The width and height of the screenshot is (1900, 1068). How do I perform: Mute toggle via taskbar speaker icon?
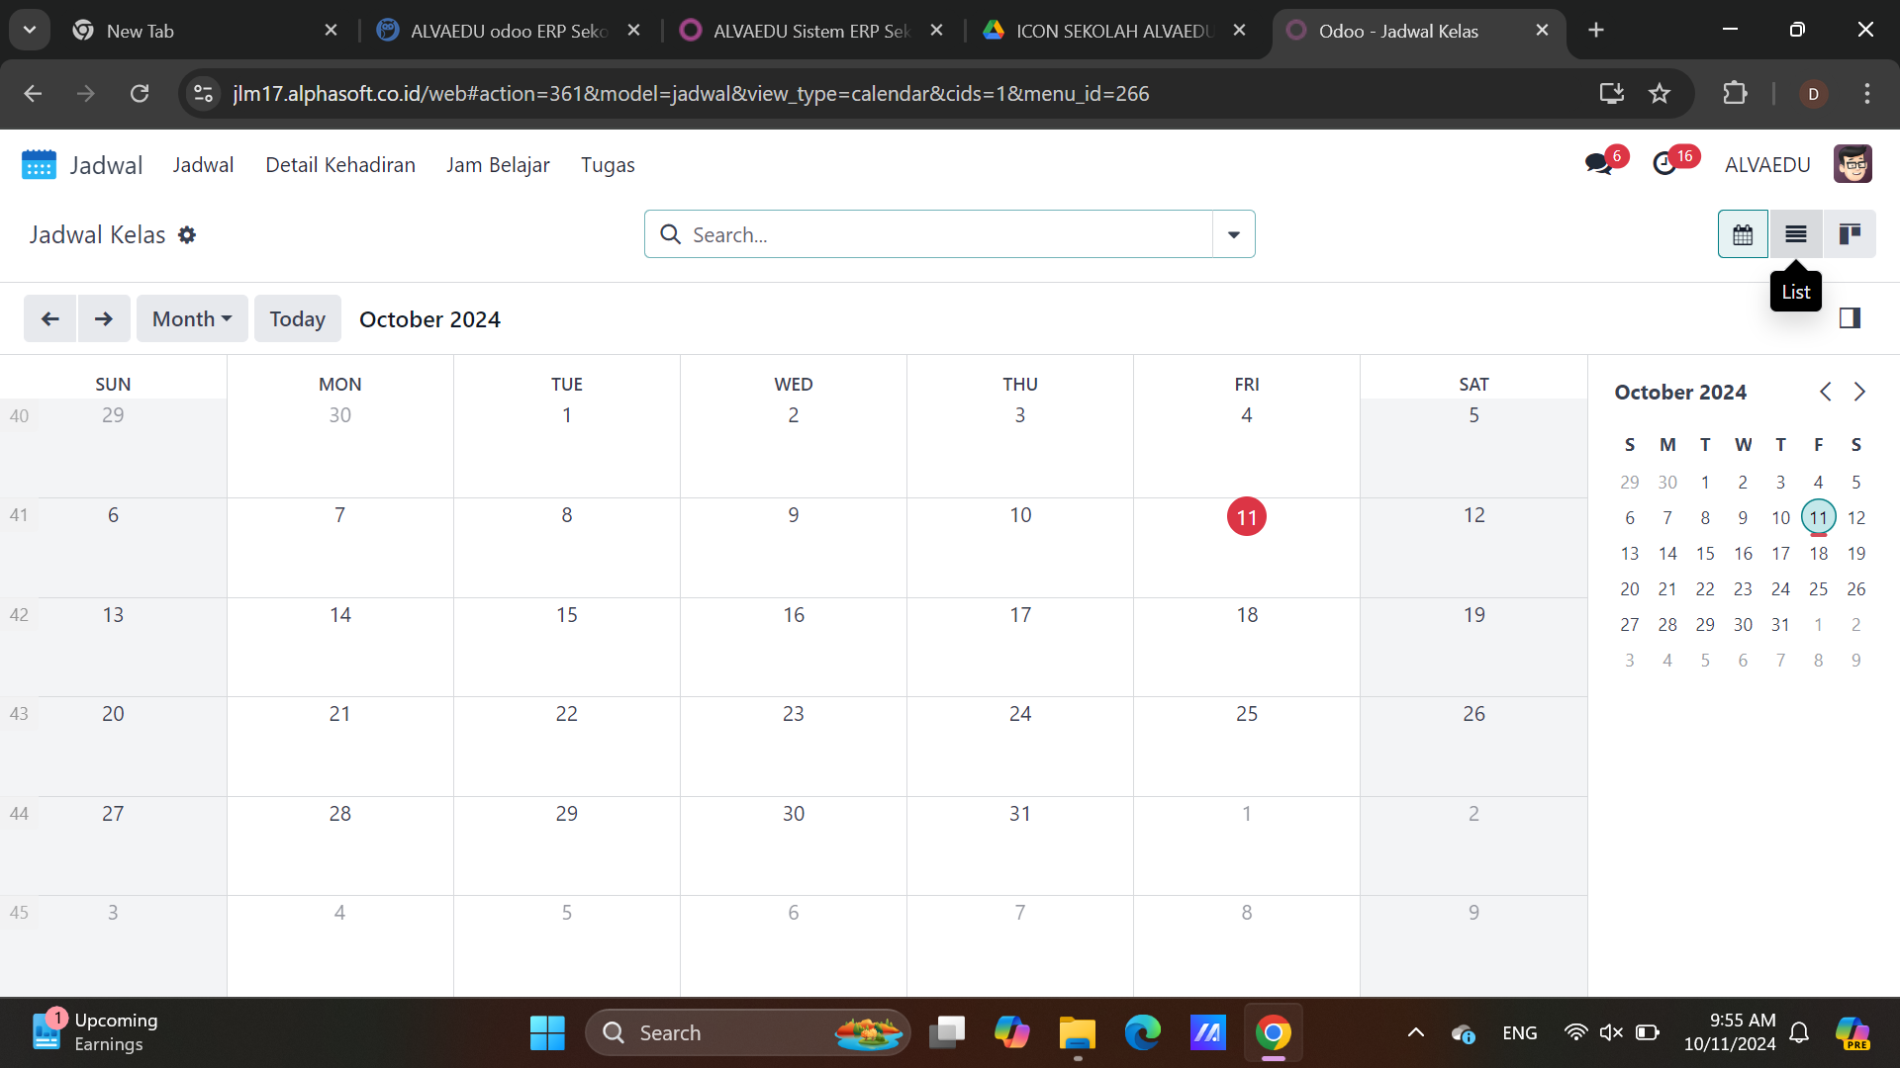pos(1610,1032)
